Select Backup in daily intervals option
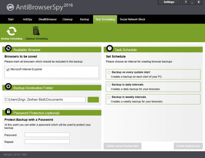205x158 pixels. click(x=109, y=85)
